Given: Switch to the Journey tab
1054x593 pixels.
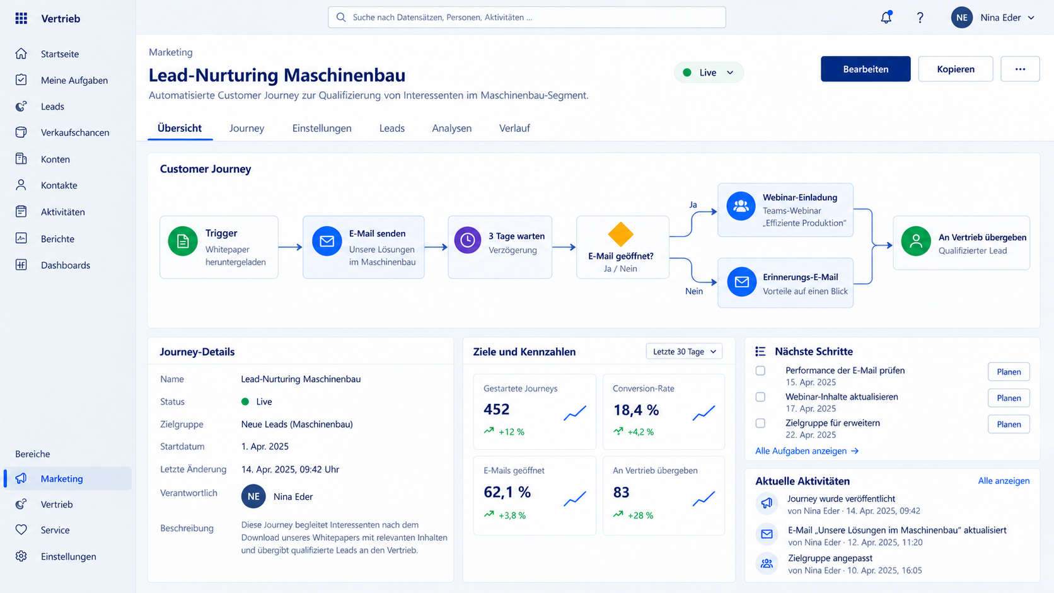Looking at the screenshot, I should 246,128.
